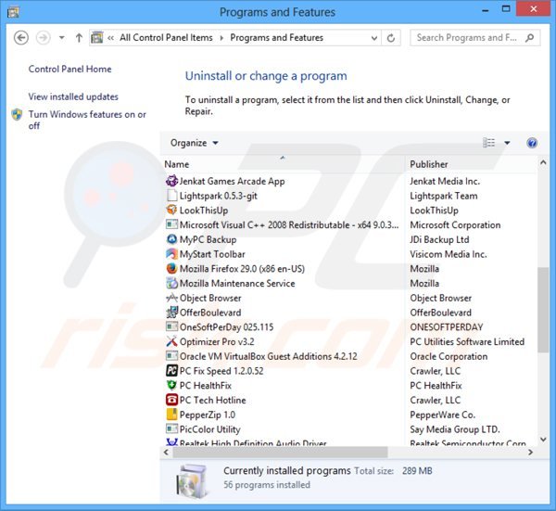Click publisher JDi Backup Ltd
The image size is (556, 511).
[439, 239]
